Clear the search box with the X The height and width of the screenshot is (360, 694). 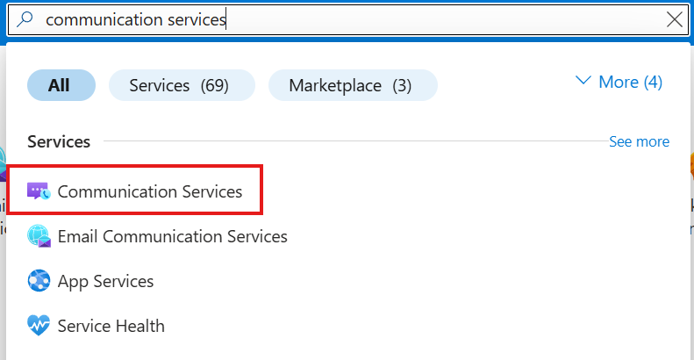[x=675, y=19]
